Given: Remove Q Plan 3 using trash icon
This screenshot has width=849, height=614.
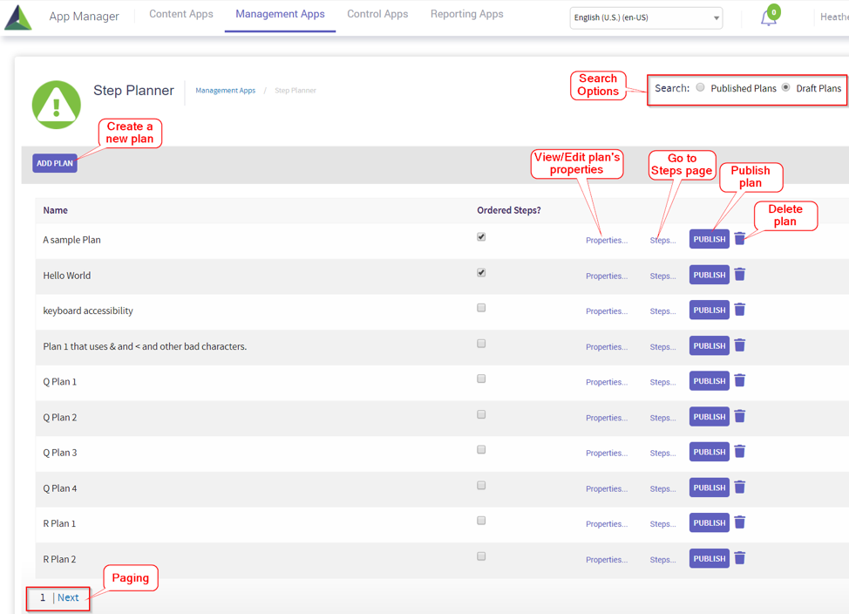Looking at the screenshot, I should coord(739,452).
